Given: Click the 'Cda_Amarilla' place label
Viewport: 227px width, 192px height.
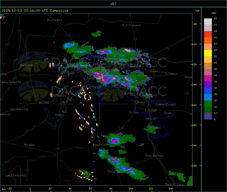Looking at the screenshot, I should [19, 109].
